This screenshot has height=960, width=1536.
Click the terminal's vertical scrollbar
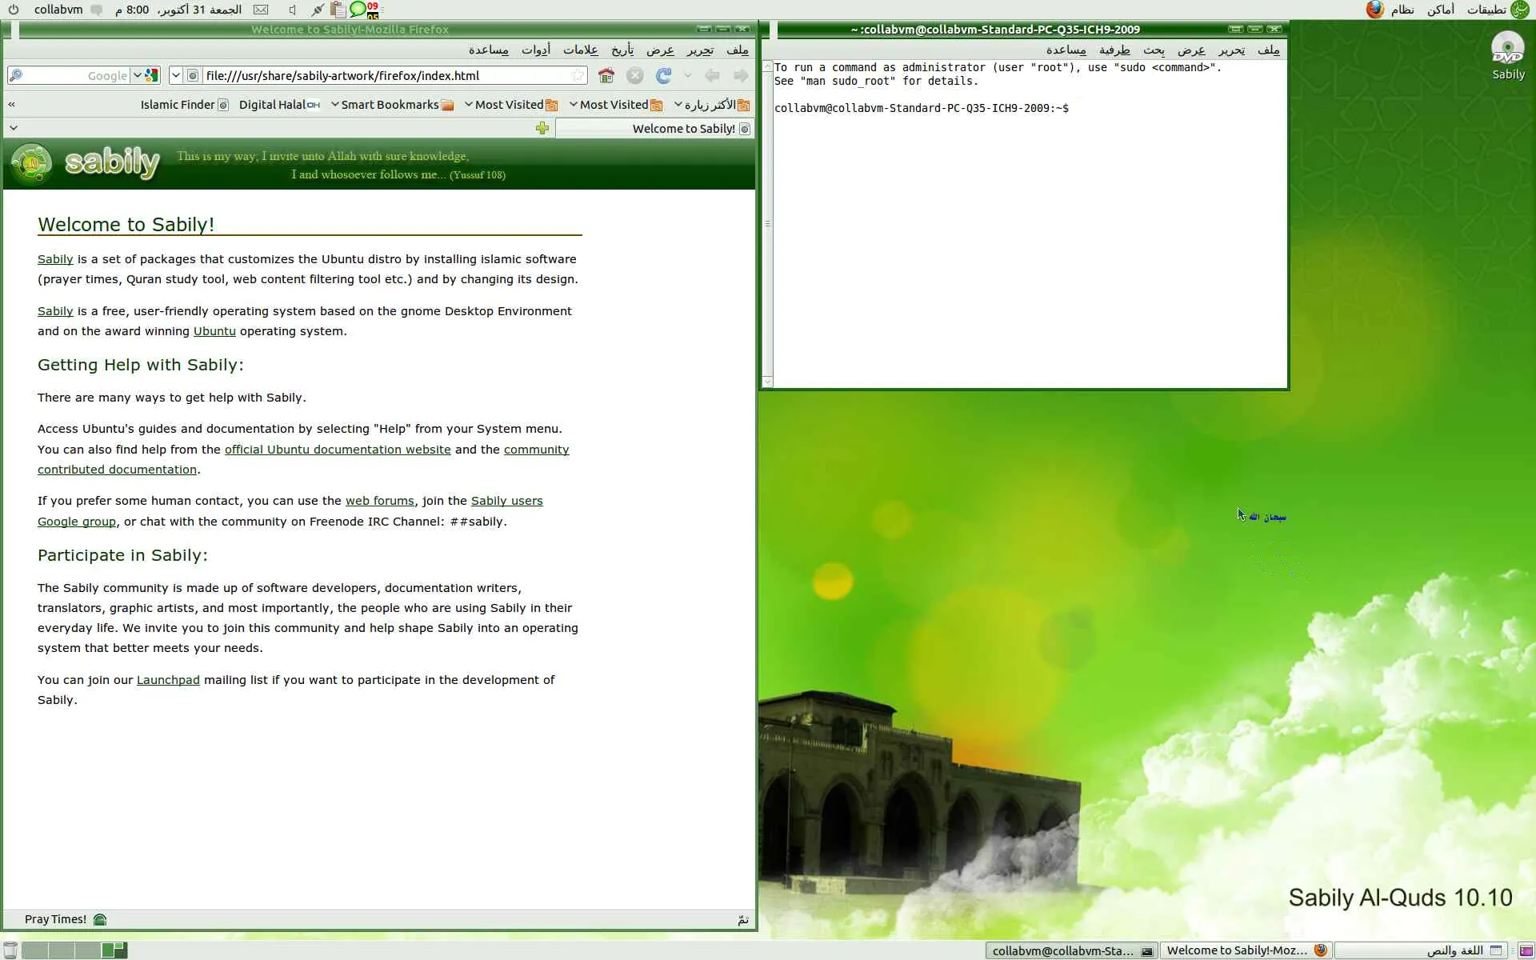coord(767,224)
